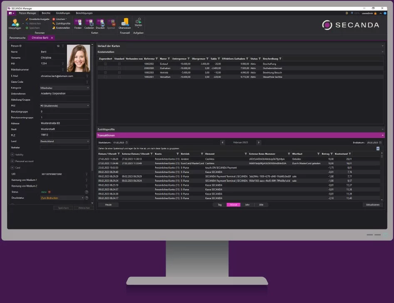Filter the Konto column
Image resolution: width=394 pixels, height=303 pixels.
[x=177, y=154]
